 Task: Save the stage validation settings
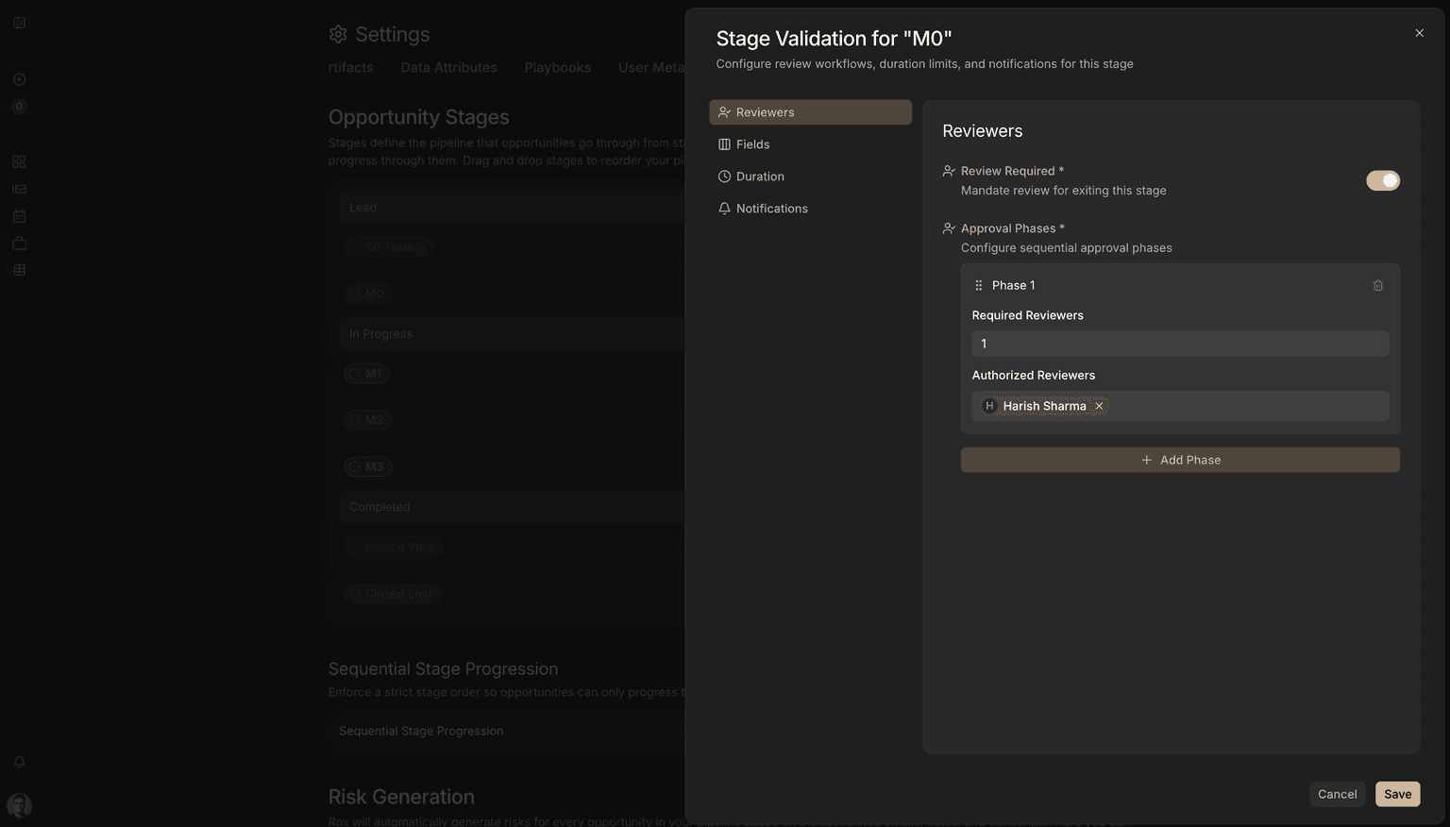click(1397, 794)
